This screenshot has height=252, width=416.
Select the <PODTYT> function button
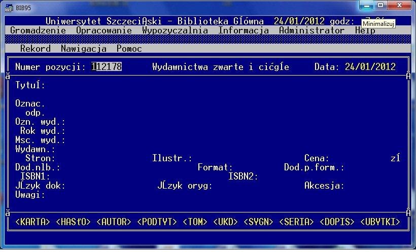pyautogui.click(x=157, y=222)
